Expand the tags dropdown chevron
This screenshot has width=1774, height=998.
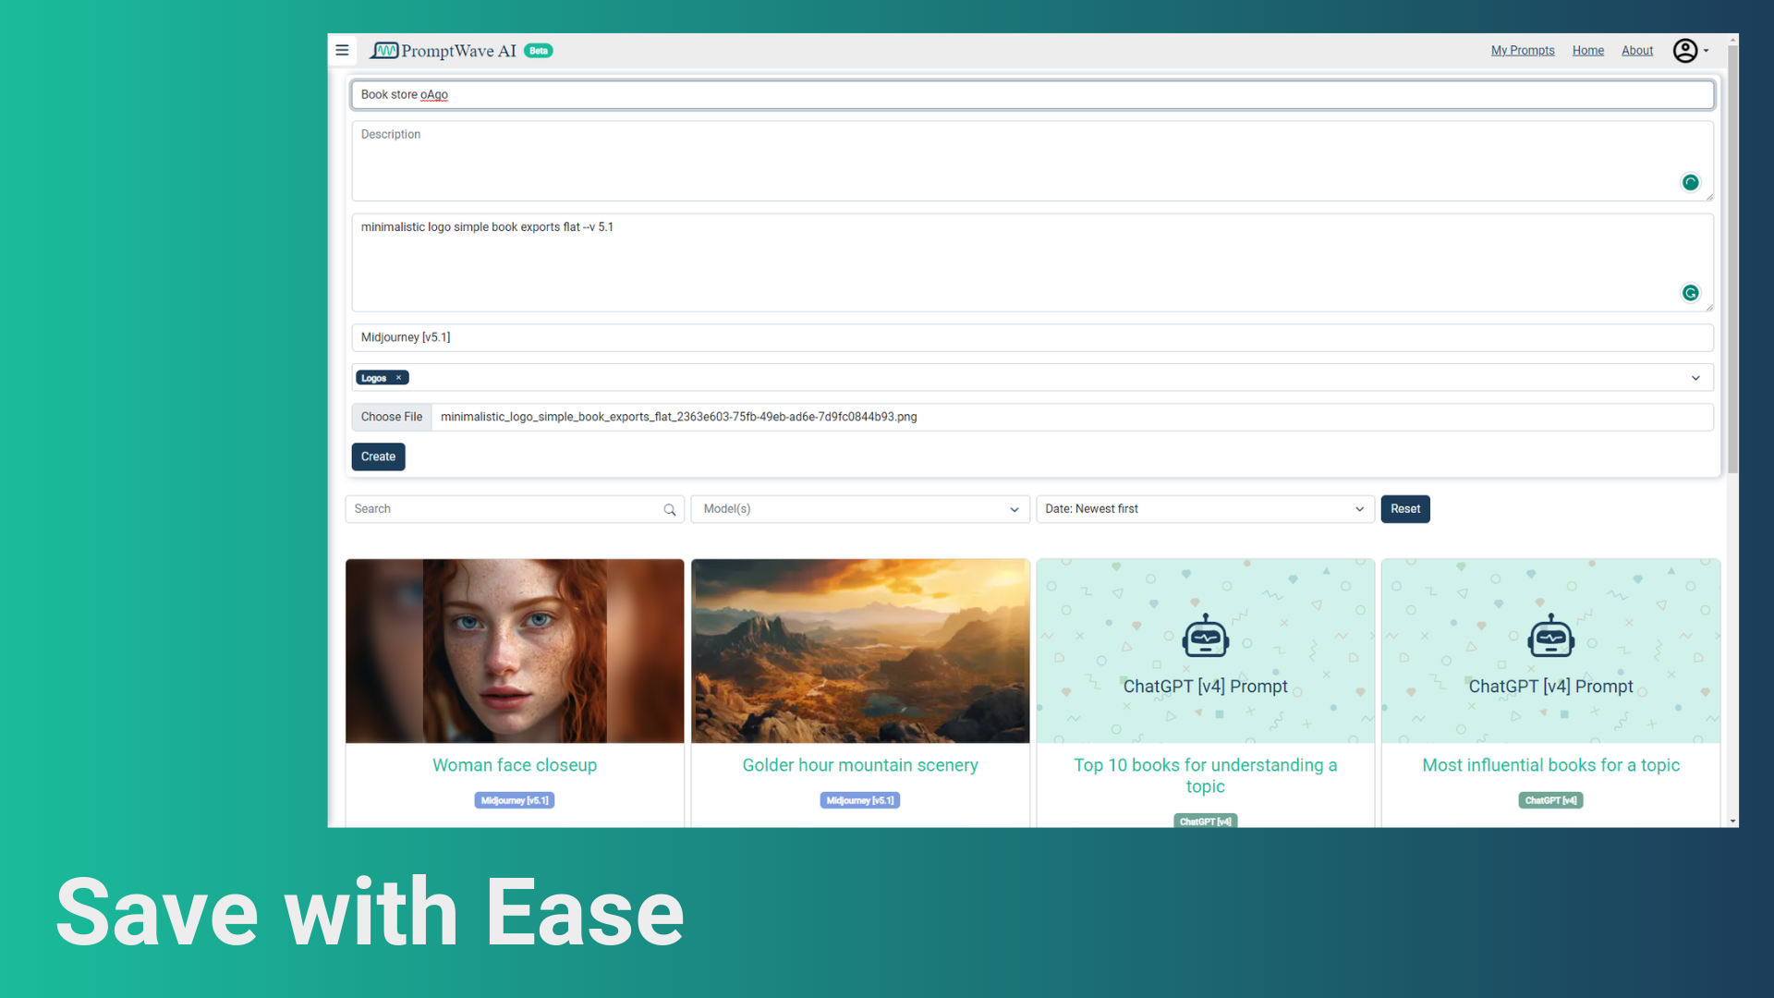[1695, 378]
